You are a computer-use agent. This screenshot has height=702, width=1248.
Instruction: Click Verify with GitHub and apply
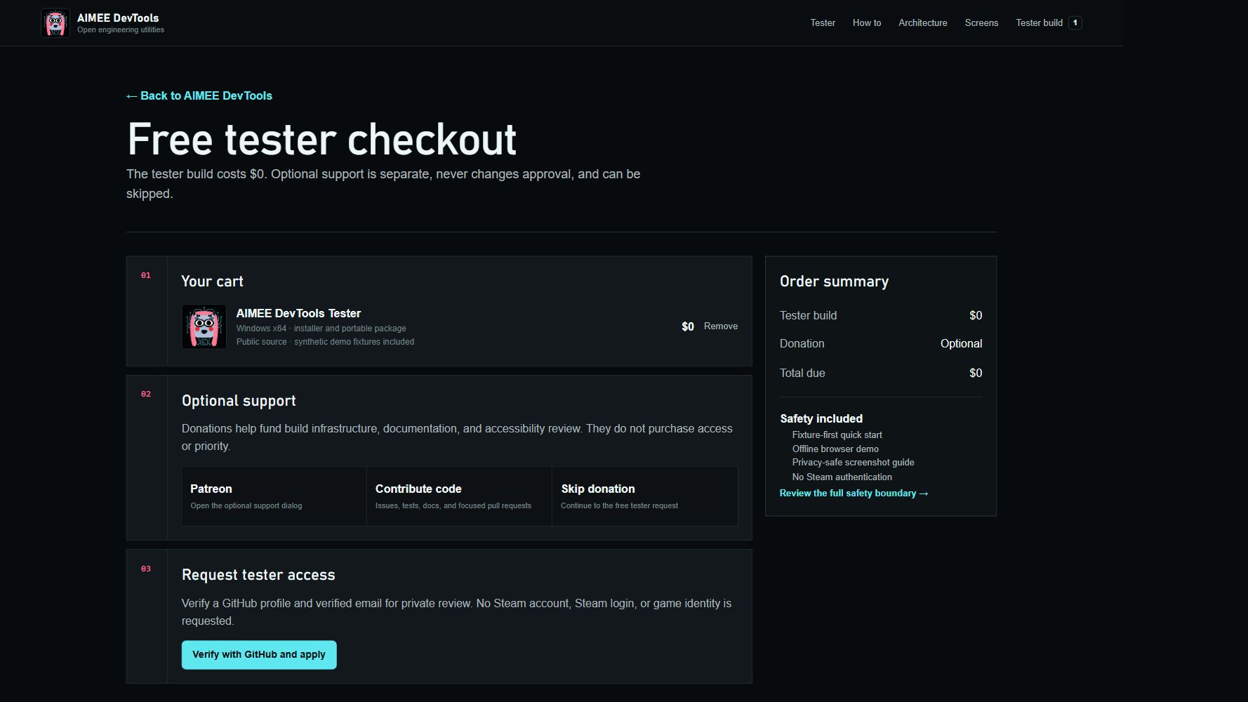pos(259,655)
